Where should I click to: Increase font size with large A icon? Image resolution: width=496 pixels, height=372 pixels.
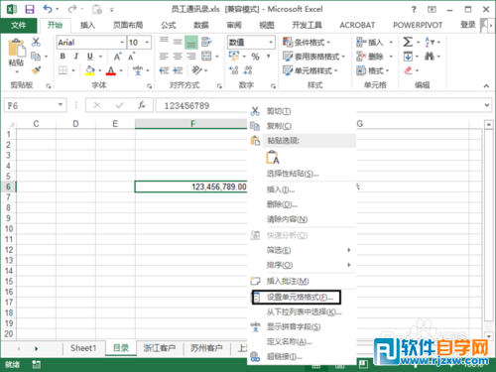click(x=117, y=57)
